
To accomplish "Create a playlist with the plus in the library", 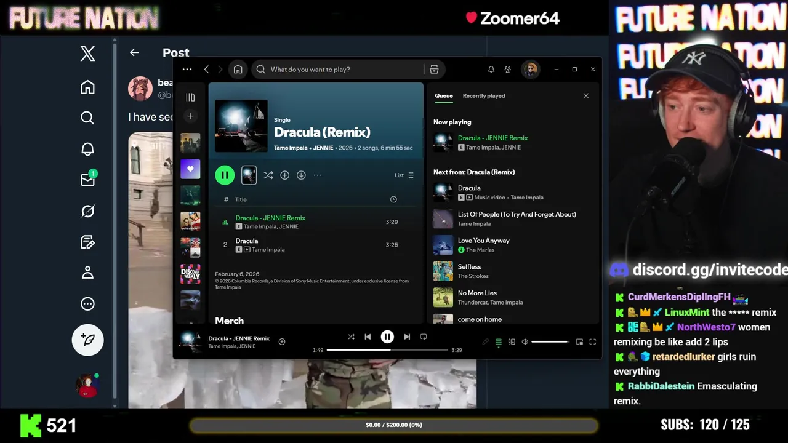I will (190, 116).
